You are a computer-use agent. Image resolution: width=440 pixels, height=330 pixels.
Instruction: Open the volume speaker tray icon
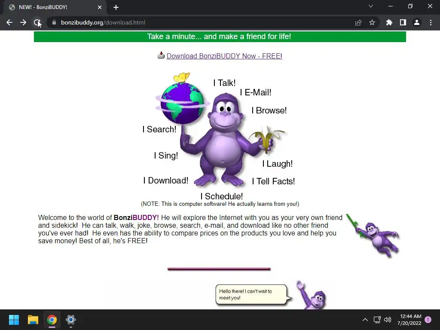tap(388, 320)
